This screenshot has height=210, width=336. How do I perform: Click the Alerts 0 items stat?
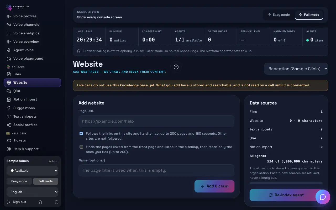(x=315, y=36)
